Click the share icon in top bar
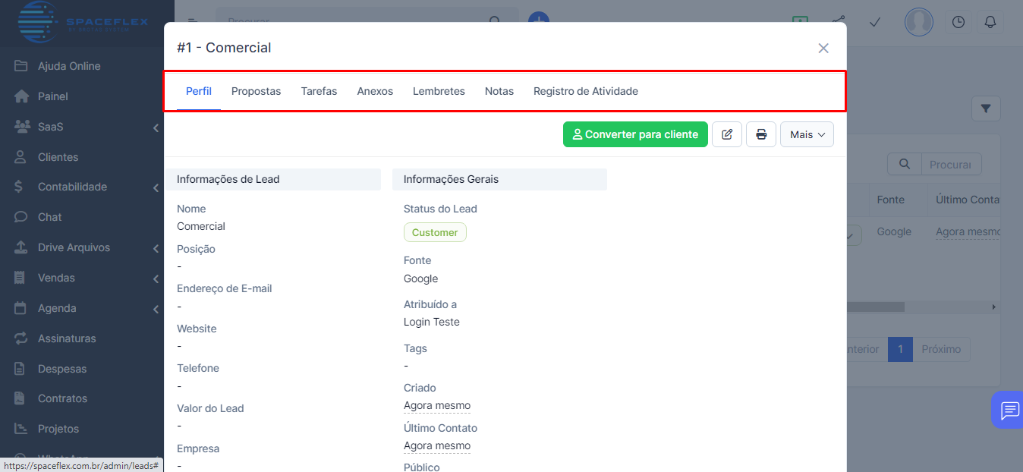This screenshot has width=1023, height=472. (x=838, y=22)
